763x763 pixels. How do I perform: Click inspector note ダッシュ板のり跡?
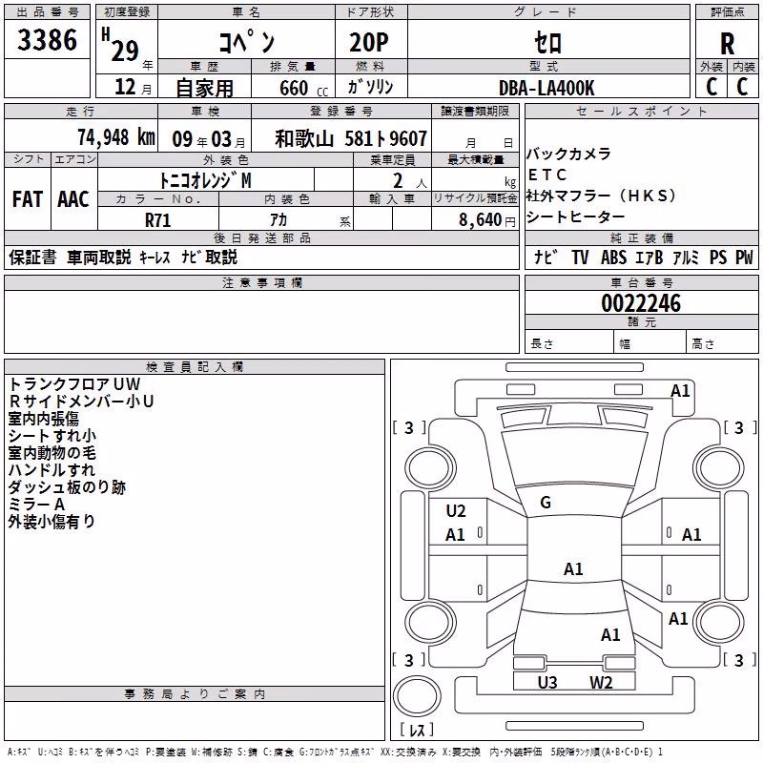(x=67, y=487)
